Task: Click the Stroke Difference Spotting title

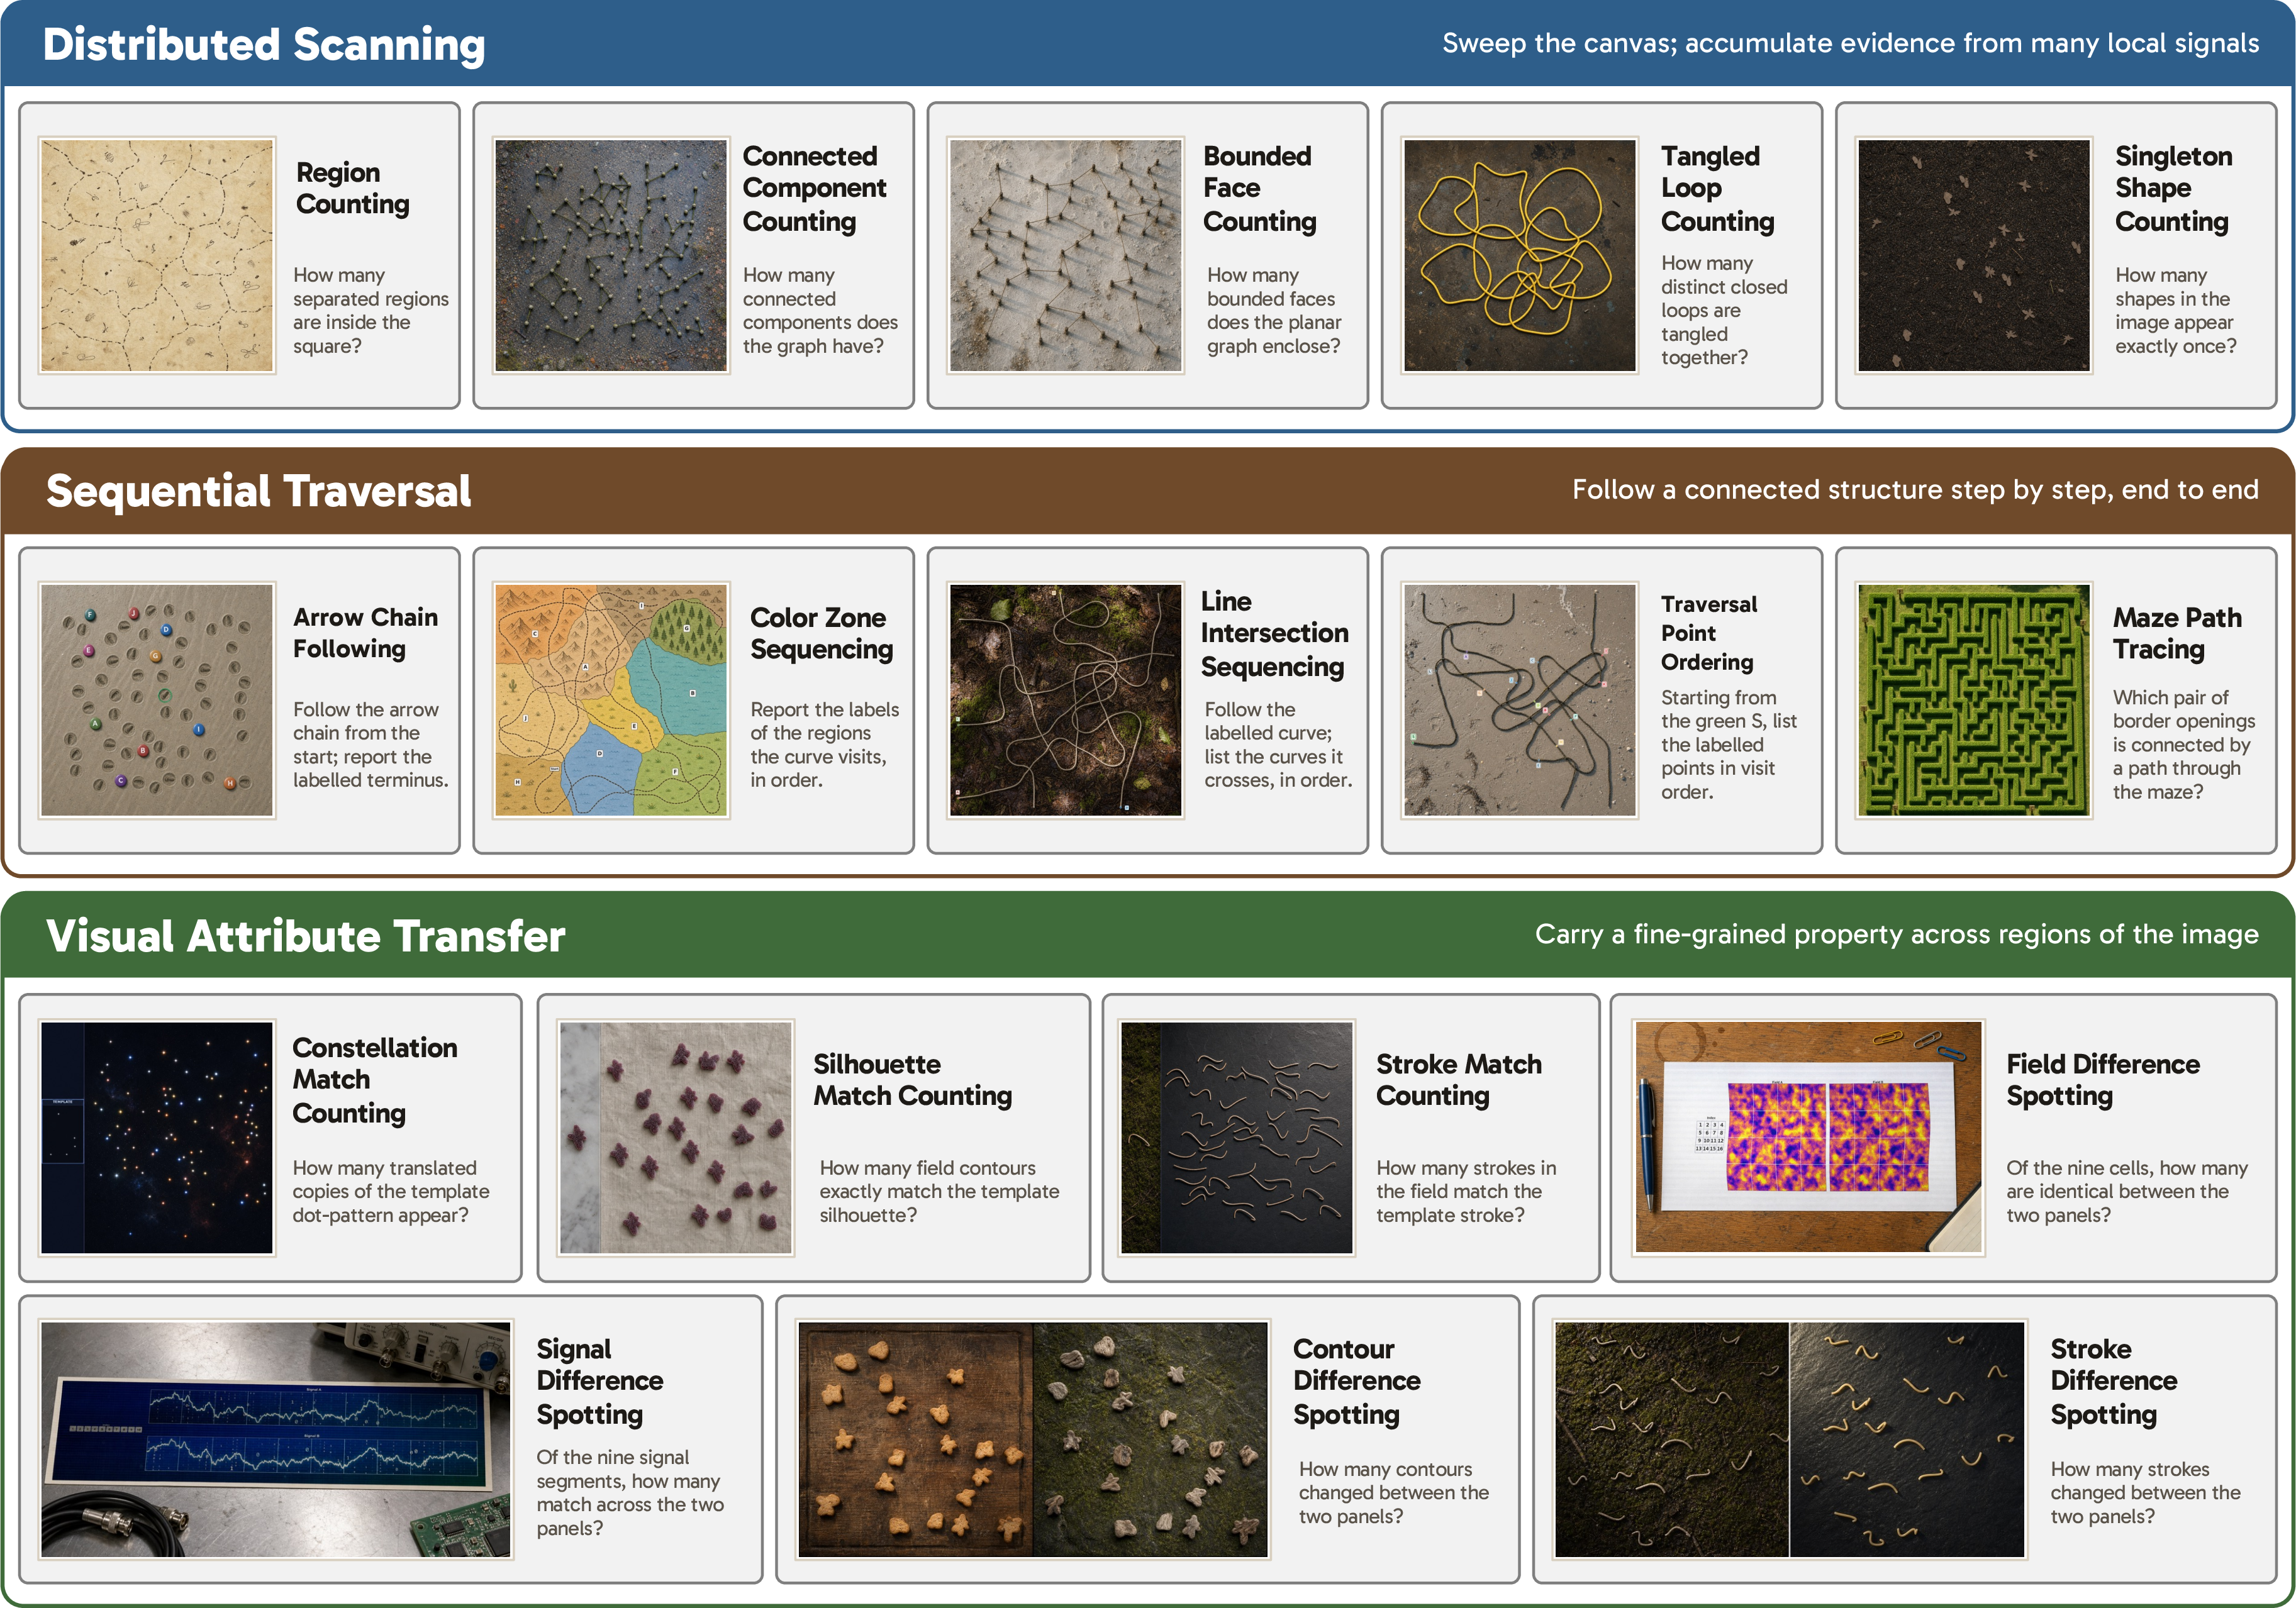Action: (x=2113, y=1381)
